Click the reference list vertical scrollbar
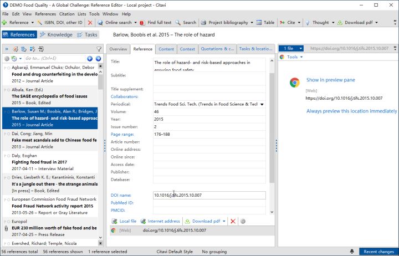 [100, 81]
